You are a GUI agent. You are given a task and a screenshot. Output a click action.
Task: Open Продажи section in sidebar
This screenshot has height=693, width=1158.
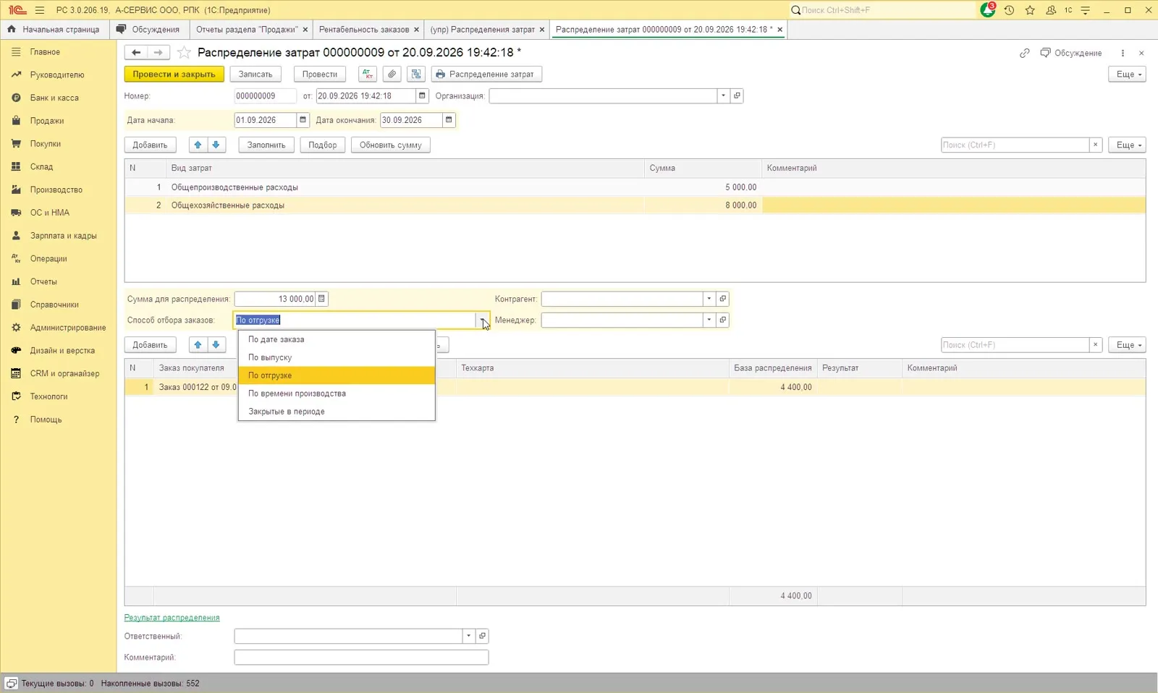tap(47, 121)
